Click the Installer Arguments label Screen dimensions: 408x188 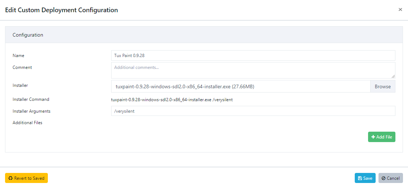pos(32,111)
